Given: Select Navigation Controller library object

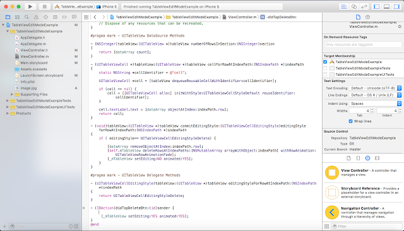Looking at the screenshot, I should click(363, 213).
